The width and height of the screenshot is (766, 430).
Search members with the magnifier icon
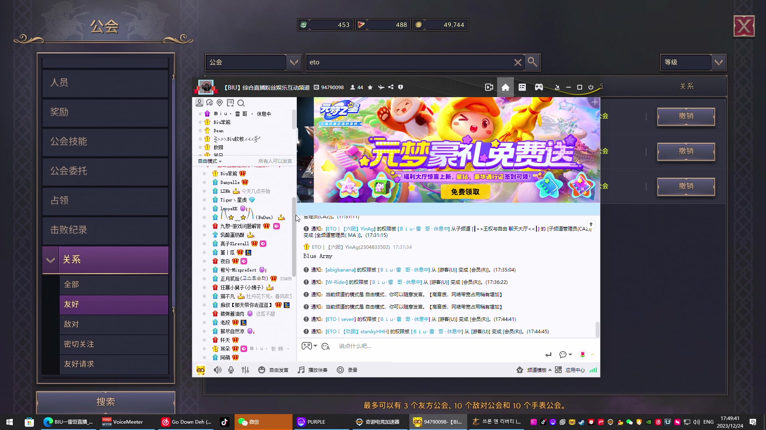241,103
